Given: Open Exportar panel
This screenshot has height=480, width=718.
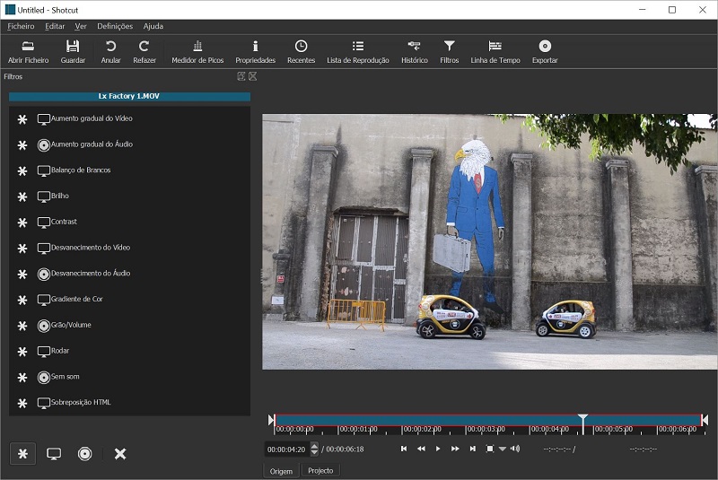Looking at the screenshot, I should 545,52.
